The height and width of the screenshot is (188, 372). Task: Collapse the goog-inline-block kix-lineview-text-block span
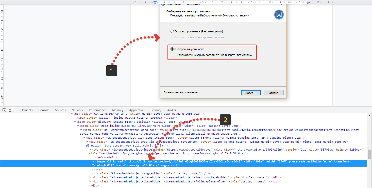(78, 126)
